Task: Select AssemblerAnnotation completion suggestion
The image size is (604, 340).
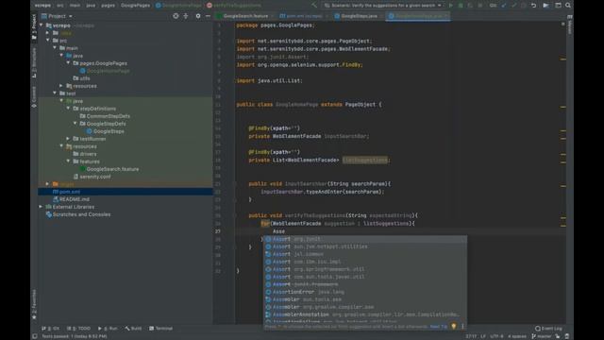Action: (365, 314)
